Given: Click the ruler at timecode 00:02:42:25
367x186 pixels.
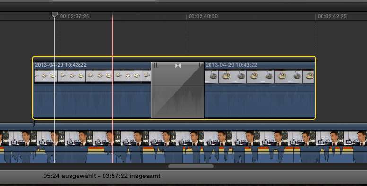Looking at the screenshot, I should [332, 16].
